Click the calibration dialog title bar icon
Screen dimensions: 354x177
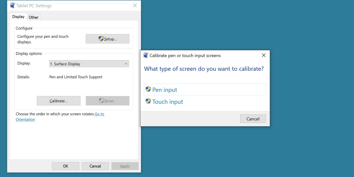click(145, 55)
